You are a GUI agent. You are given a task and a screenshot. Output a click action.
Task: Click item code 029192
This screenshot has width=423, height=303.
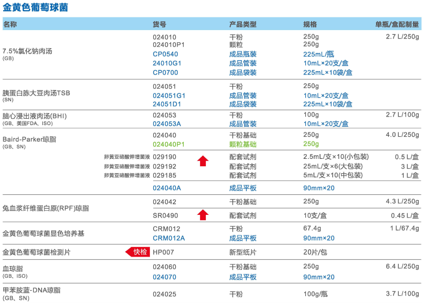click(165, 167)
